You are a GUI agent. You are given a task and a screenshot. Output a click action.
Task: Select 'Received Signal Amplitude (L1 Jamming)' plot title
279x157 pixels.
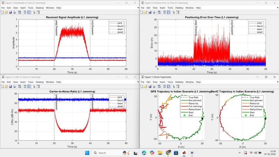pyautogui.click(x=72, y=17)
